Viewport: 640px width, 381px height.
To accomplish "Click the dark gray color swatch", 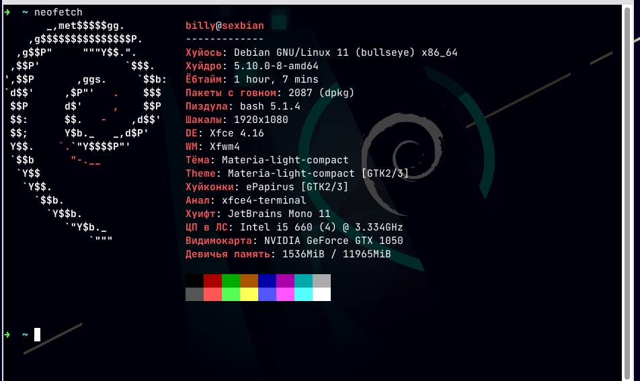I will (x=194, y=294).
